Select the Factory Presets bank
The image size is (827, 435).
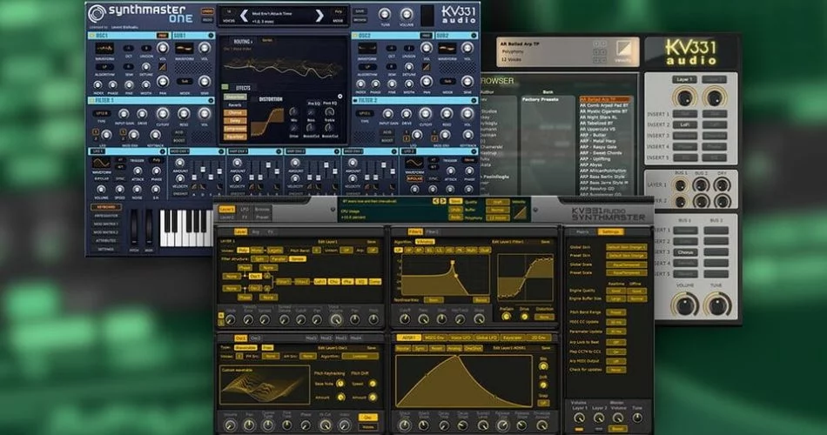click(x=540, y=99)
